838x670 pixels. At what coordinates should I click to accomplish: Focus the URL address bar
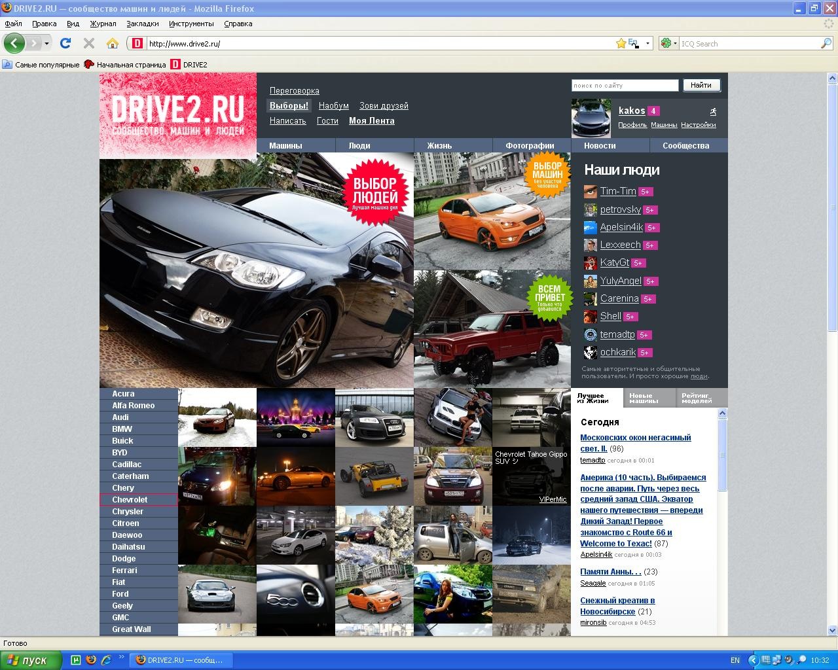[x=380, y=43]
